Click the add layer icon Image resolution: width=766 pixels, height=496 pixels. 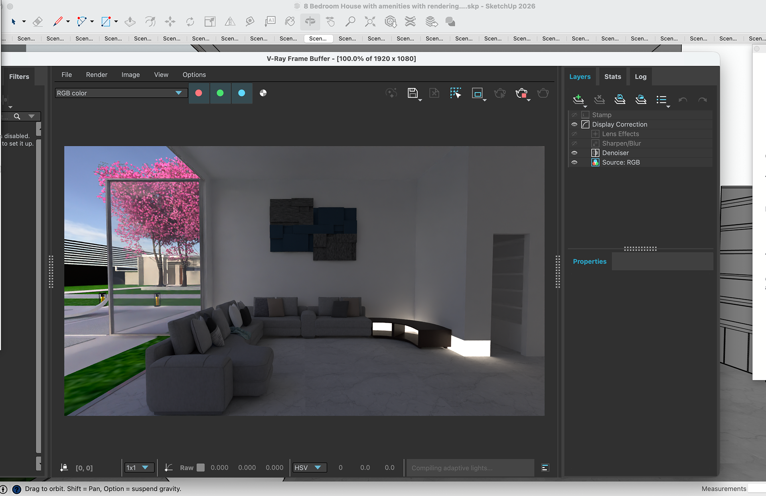(578, 99)
